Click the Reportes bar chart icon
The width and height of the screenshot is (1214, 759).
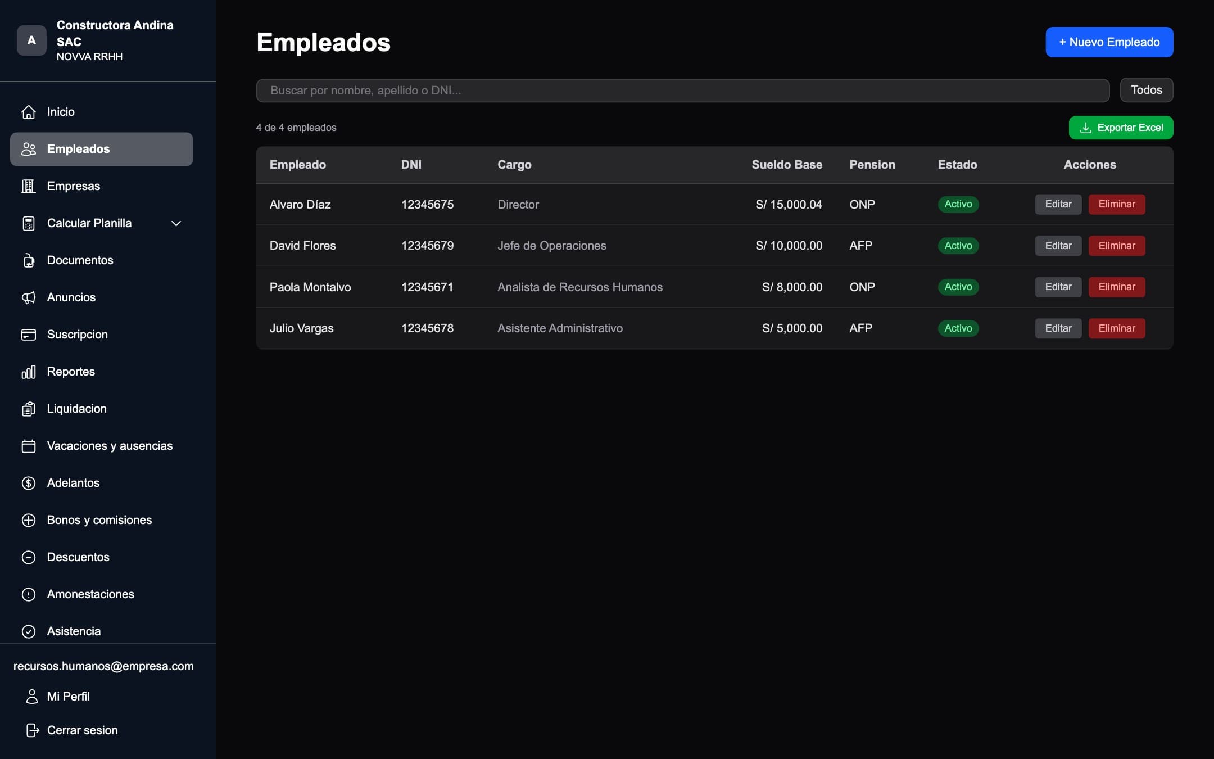(29, 372)
